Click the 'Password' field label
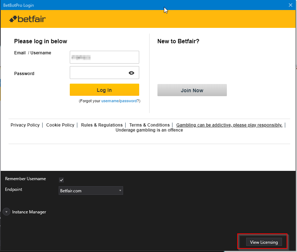 coord(24,74)
